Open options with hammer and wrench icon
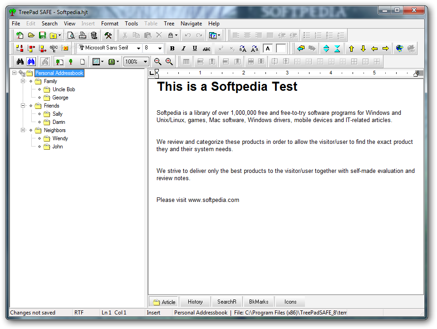The height and width of the screenshot is (329, 437). (108, 35)
